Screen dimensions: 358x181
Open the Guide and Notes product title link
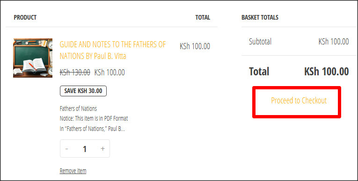click(113, 50)
